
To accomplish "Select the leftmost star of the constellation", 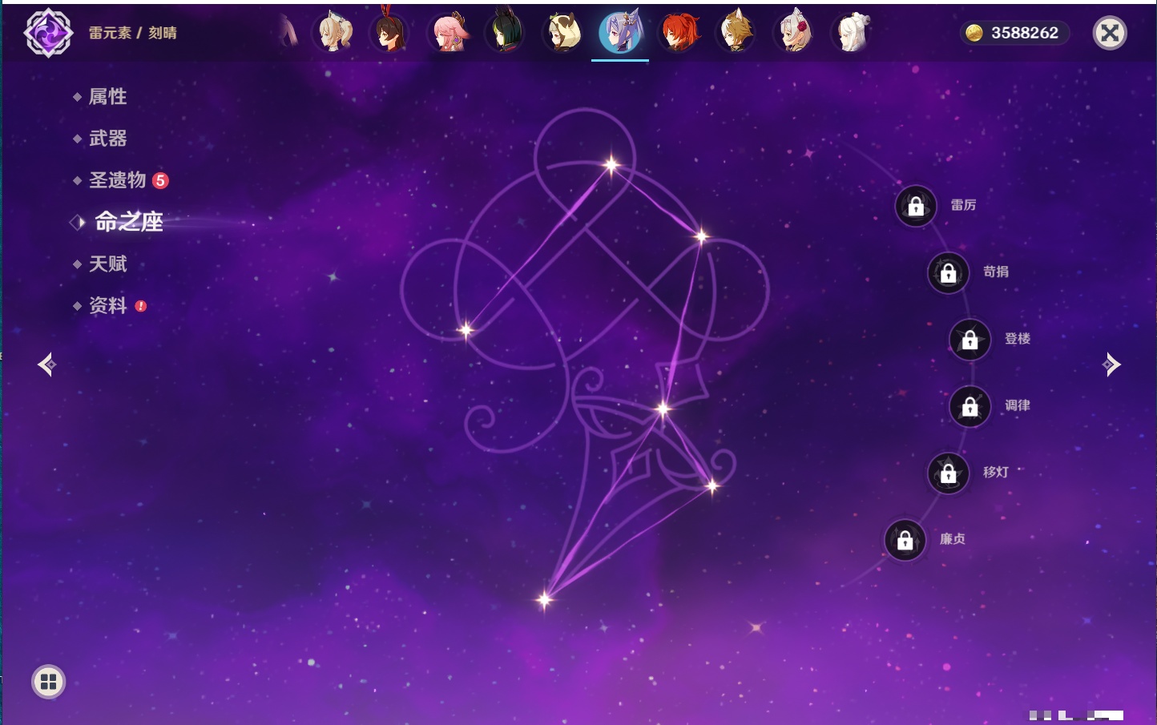I will tap(466, 329).
